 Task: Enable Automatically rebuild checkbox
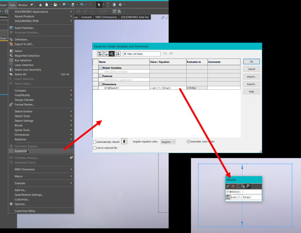point(94,142)
